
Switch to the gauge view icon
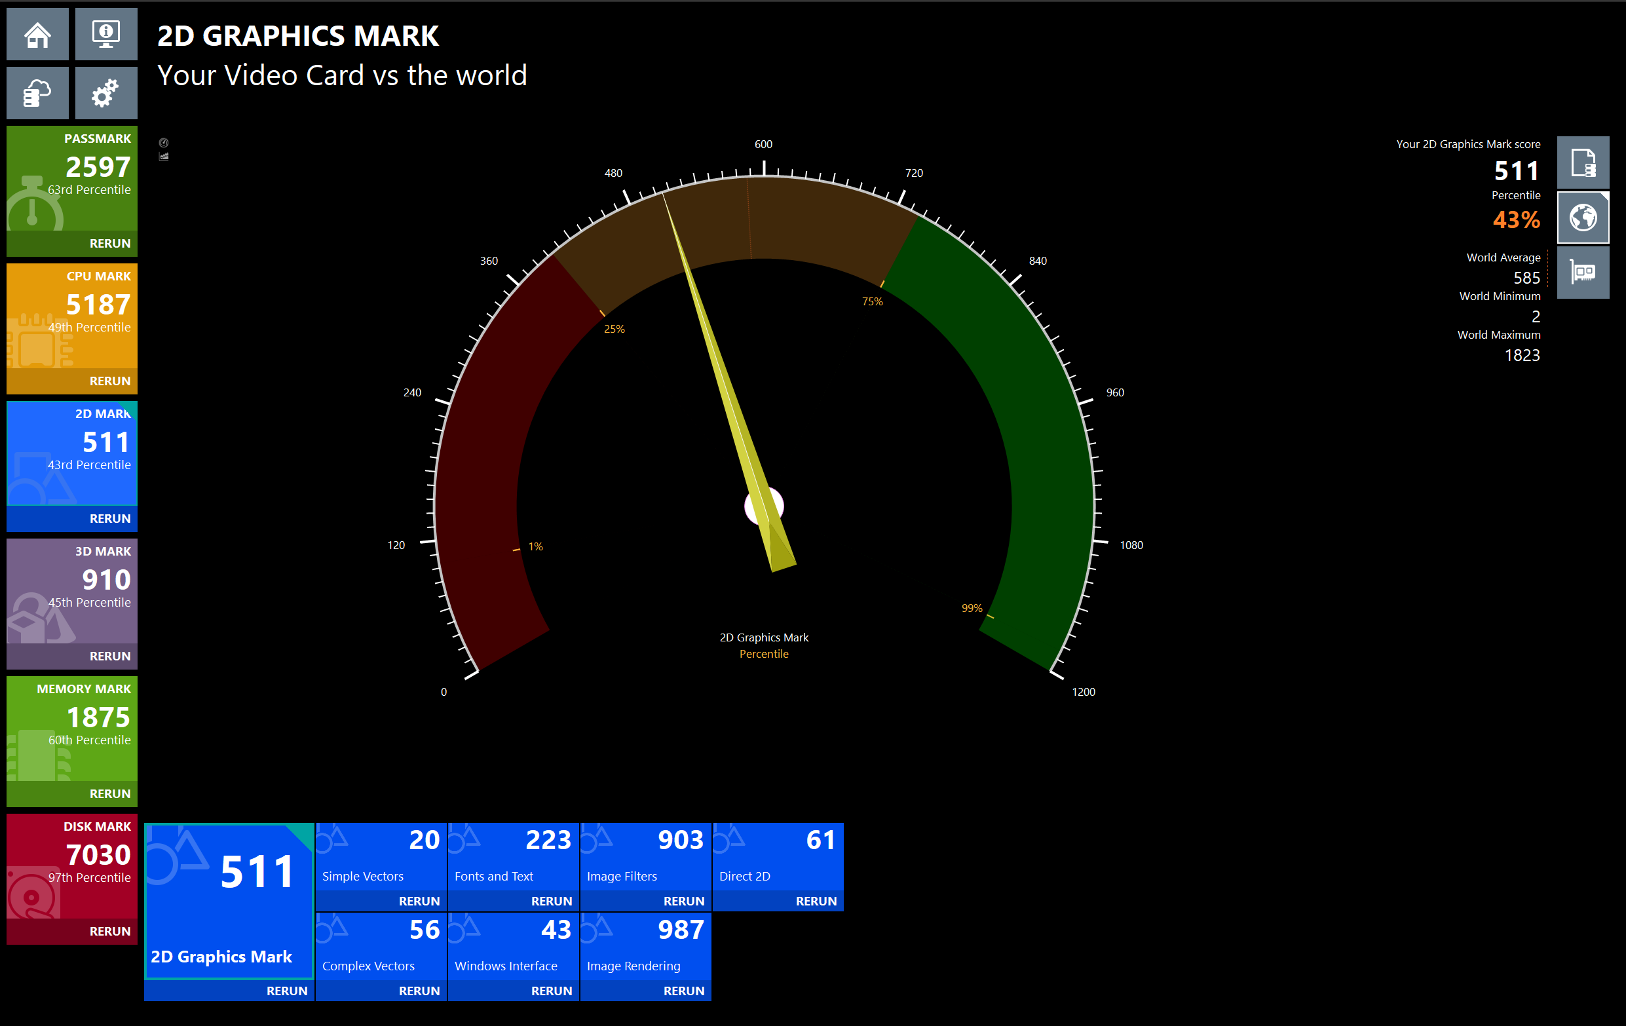point(163,143)
